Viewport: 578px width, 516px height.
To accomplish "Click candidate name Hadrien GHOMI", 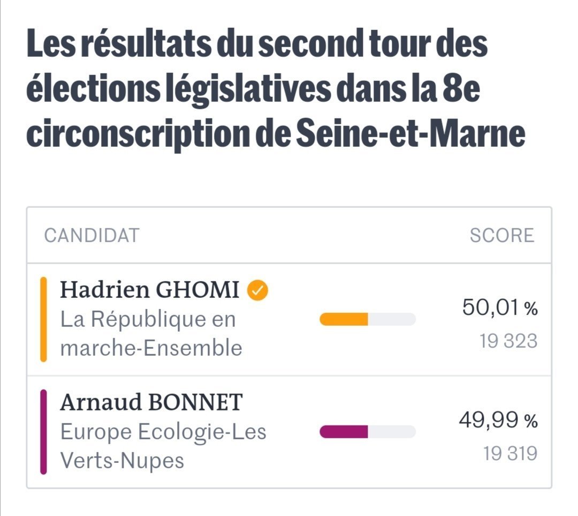I will point(149,290).
